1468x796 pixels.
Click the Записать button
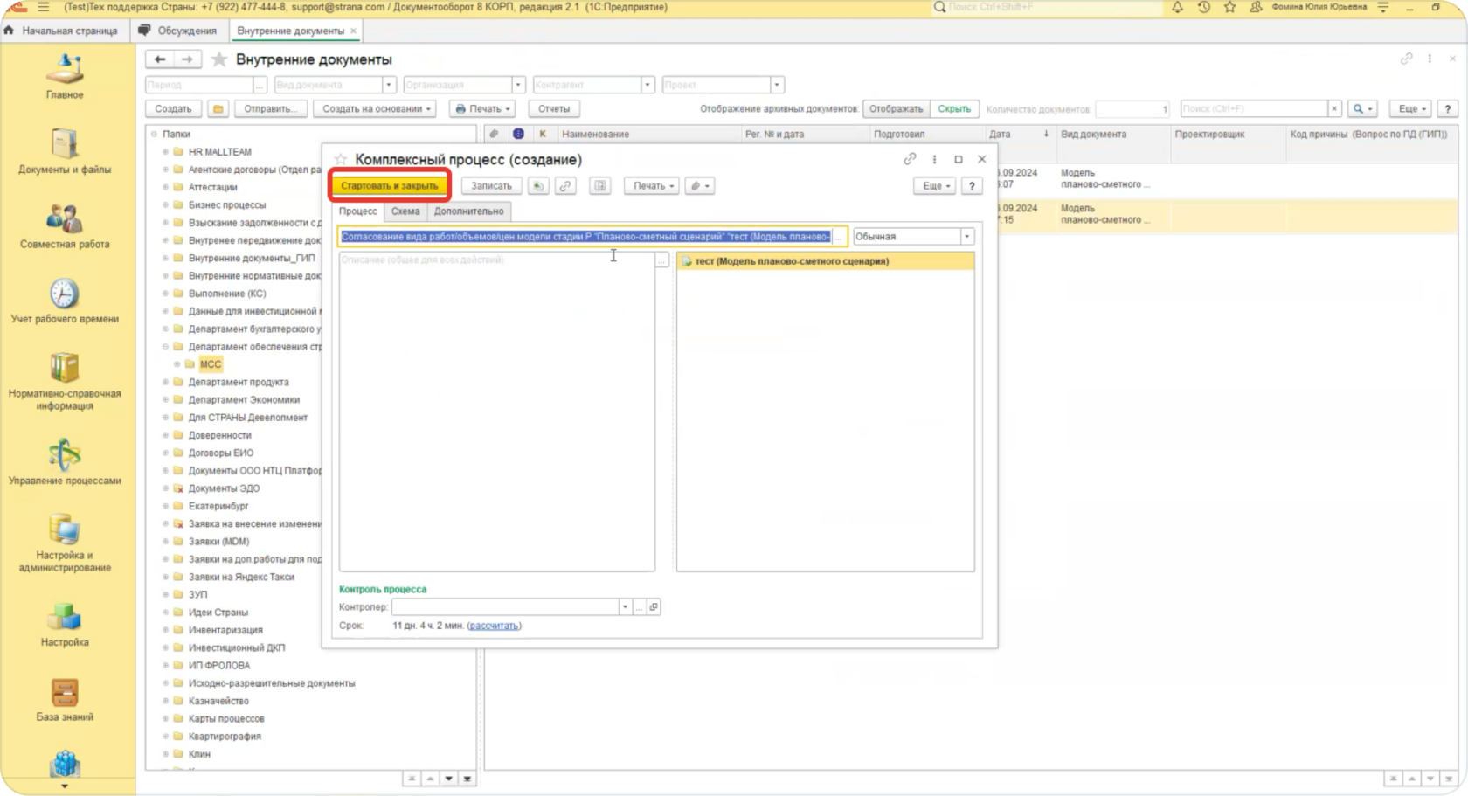click(491, 186)
